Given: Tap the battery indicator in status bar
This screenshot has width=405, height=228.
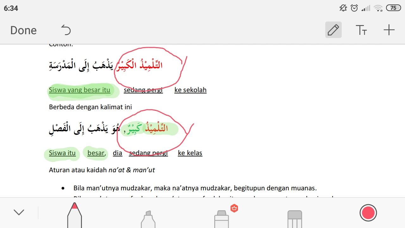Looking at the screenshot, I should [393, 8].
